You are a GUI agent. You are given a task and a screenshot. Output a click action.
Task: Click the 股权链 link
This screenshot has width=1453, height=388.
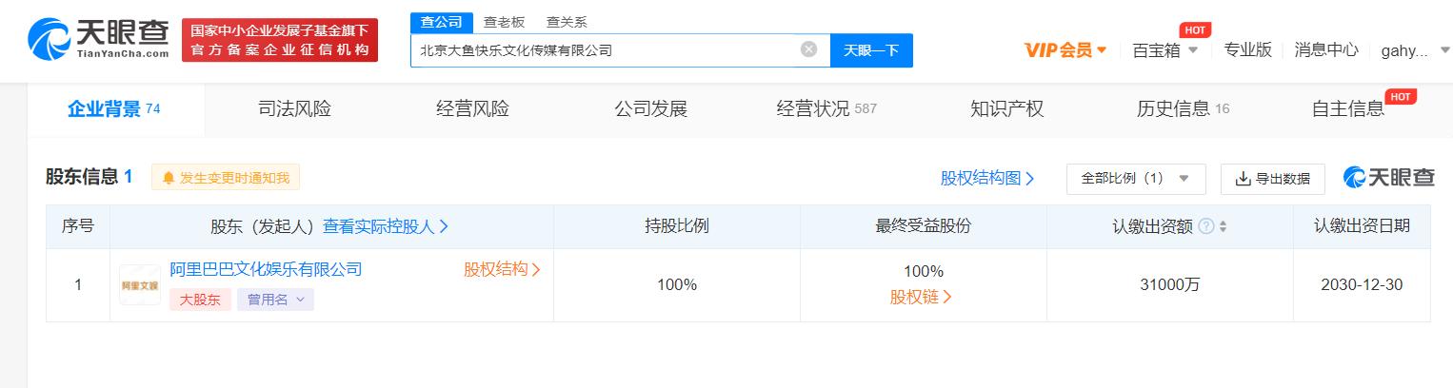921,297
